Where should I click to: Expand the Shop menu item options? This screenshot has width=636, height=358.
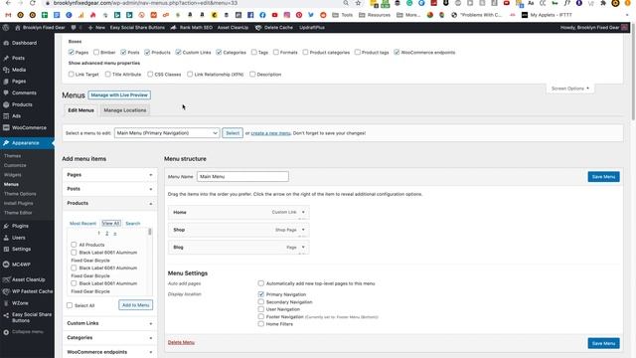click(303, 230)
